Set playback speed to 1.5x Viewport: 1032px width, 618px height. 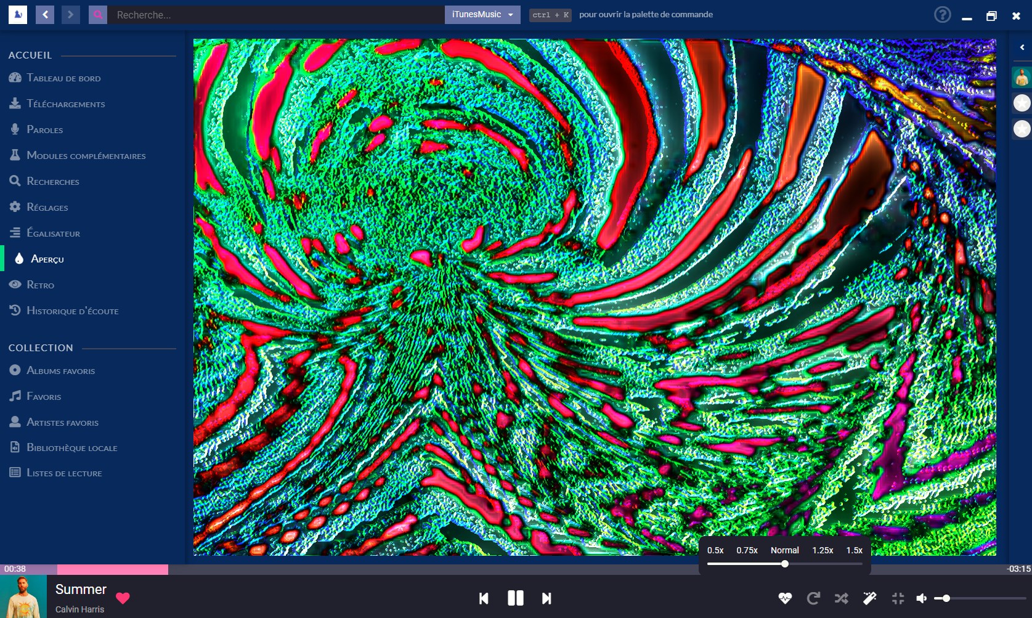pyautogui.click(x=854, y=550)
